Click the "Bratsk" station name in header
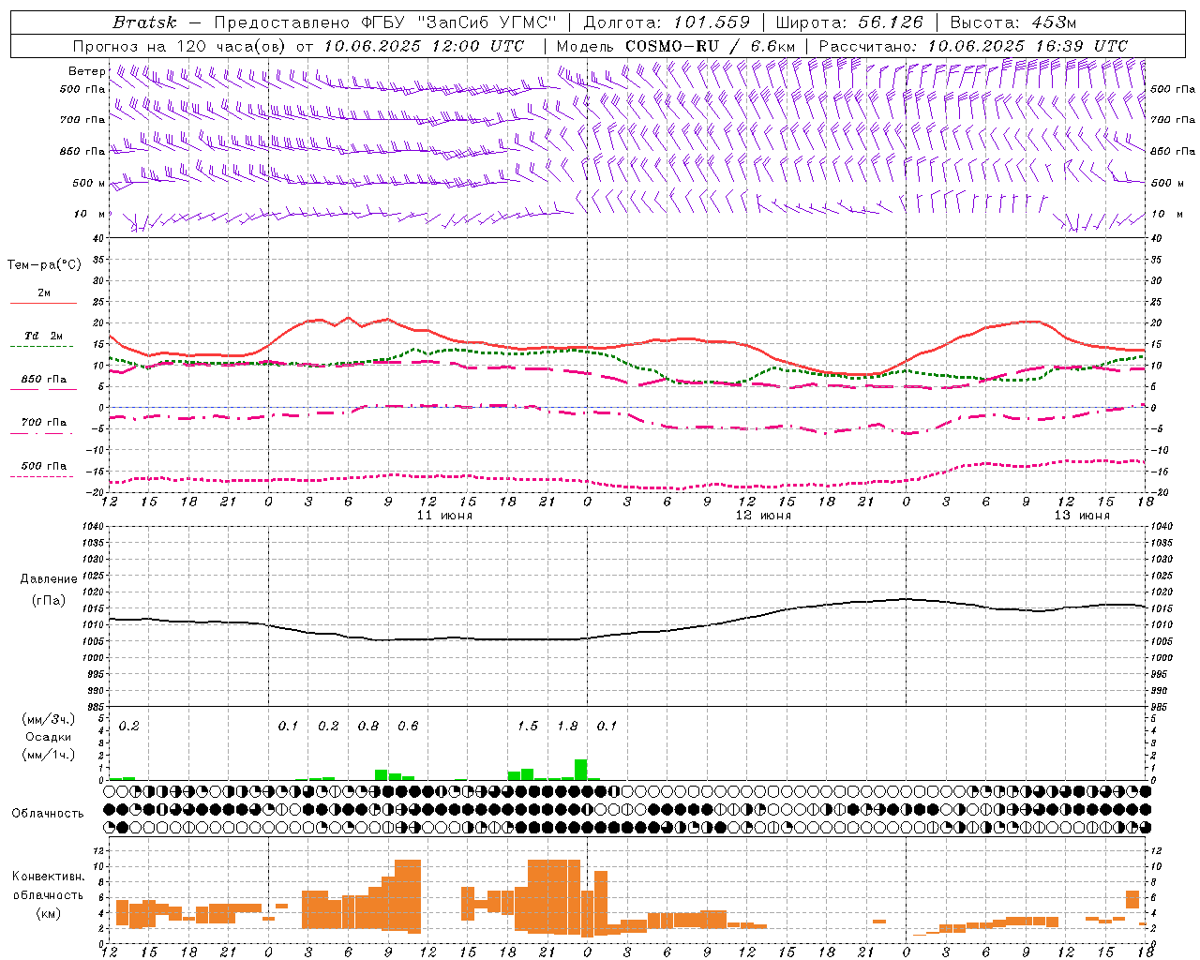Image resolution: width=1200 pixels, height=960 pixels. 144,22
